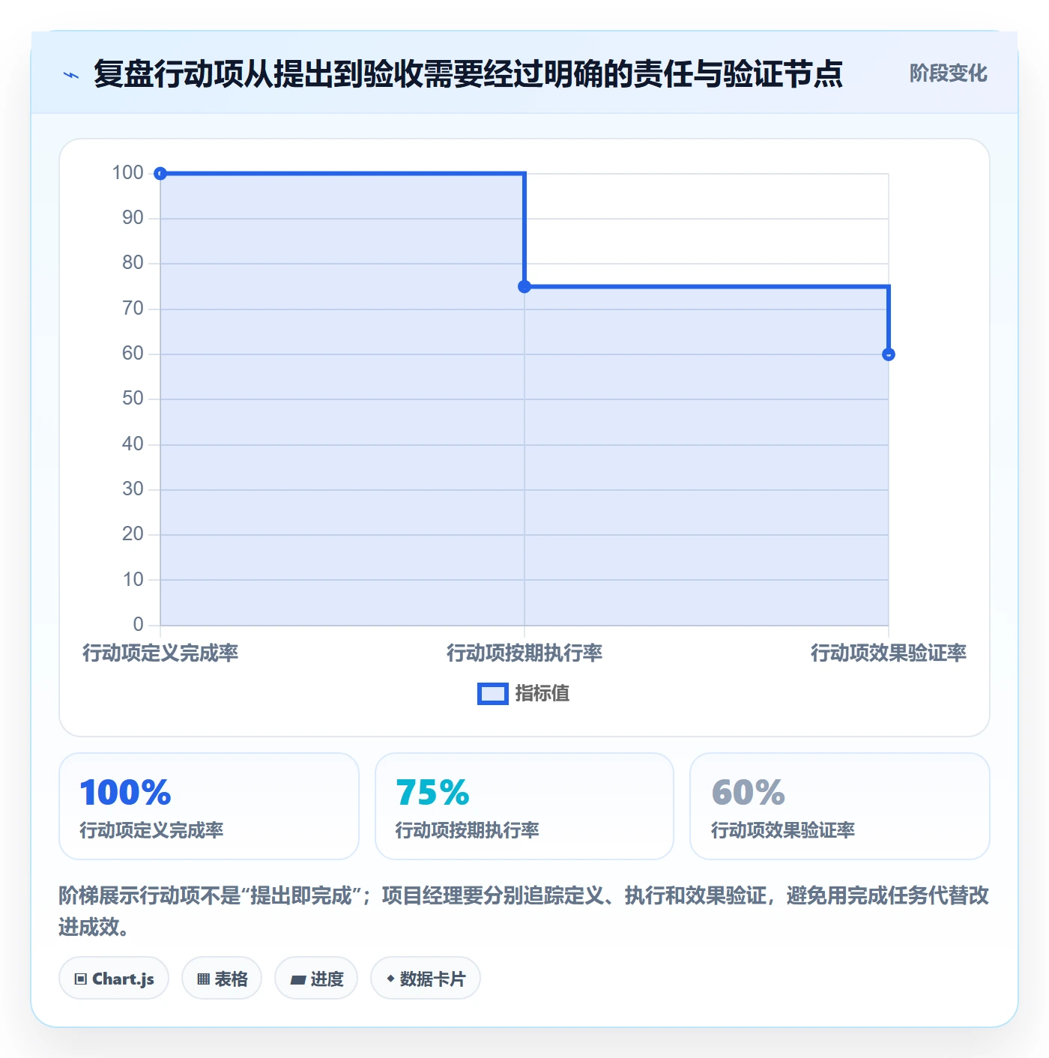Open the Chart.js tag
Image resolution: width=1049 pixels, height=1058 pixels.
114,979
